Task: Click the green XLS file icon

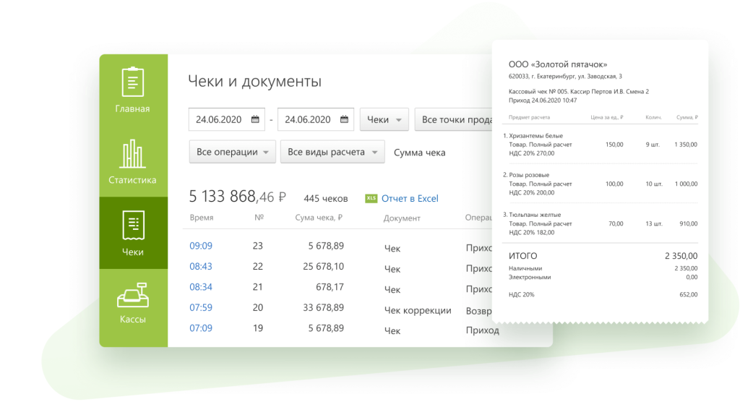Action: pyautogui.click(x=371, y=198)
